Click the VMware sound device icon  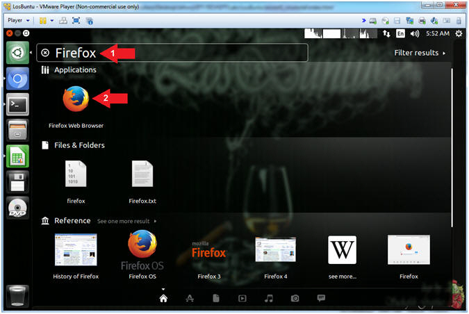click(434, 21)
